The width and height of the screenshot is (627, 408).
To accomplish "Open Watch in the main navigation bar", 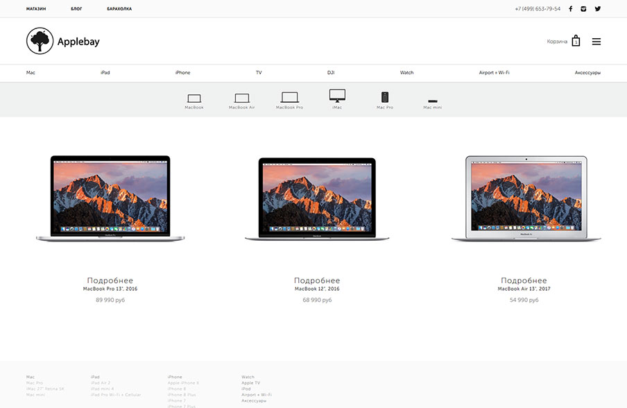I will click(x=406, y=73).
